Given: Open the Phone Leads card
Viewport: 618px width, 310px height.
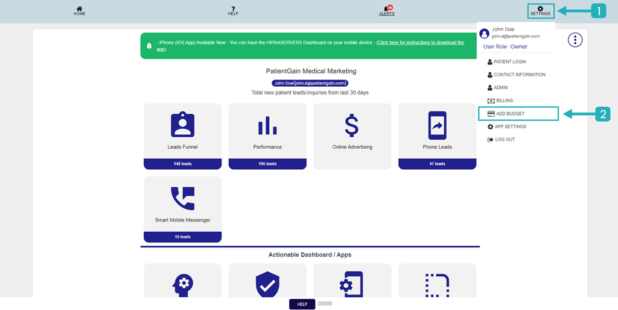Looking at the screenshot, I should coord(437,136).
